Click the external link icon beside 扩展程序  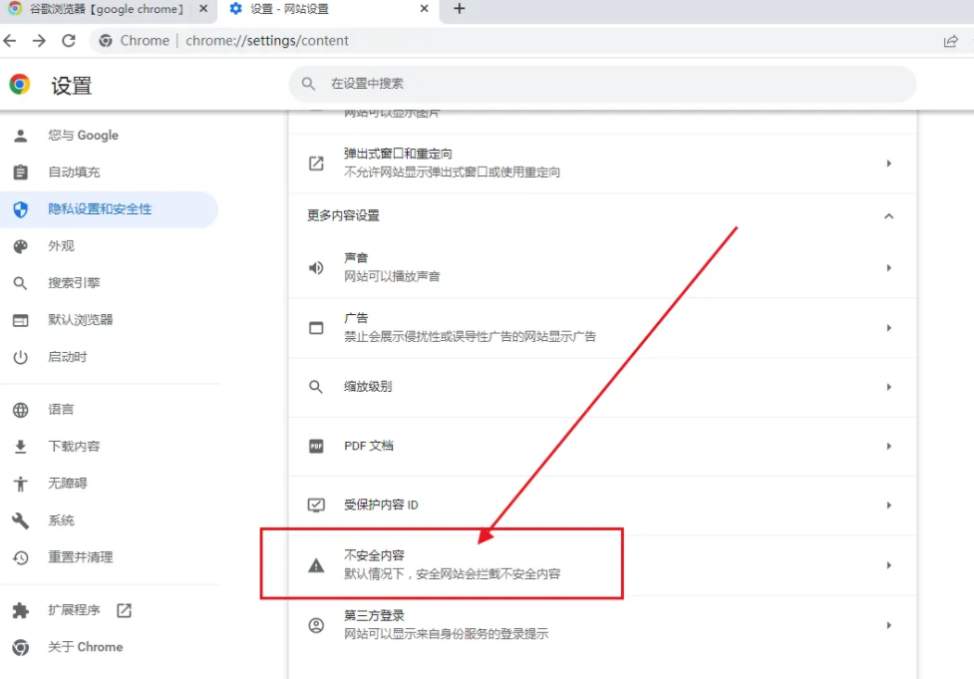125,610
